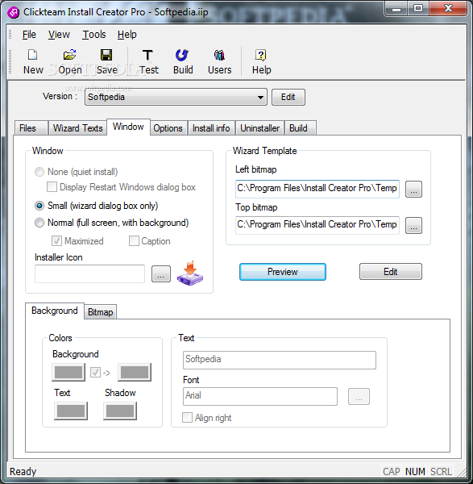Select the Background sub-tab
The width and height of the screenshot is (473, 484).
(55, 311)
